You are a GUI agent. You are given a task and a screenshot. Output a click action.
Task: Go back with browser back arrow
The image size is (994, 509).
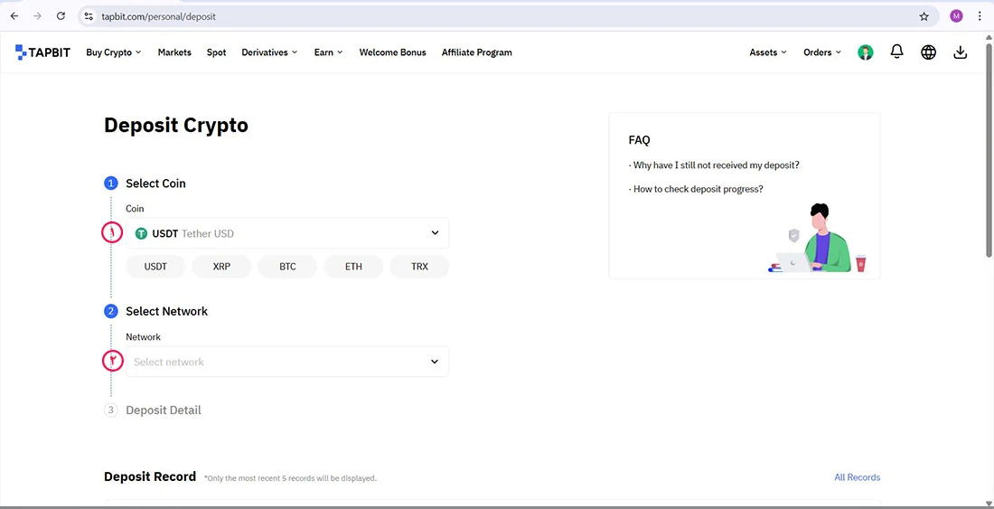(x=14, y=16)
